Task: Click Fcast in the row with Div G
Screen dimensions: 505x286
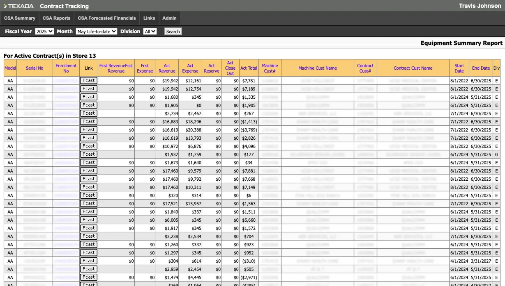Action: point(89,154)
